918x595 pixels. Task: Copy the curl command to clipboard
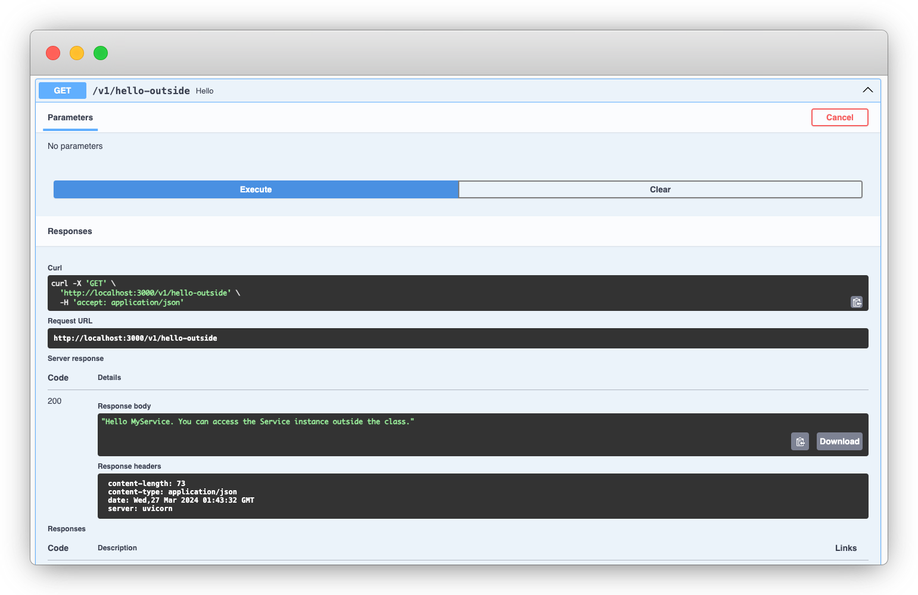tap(856, 302)
